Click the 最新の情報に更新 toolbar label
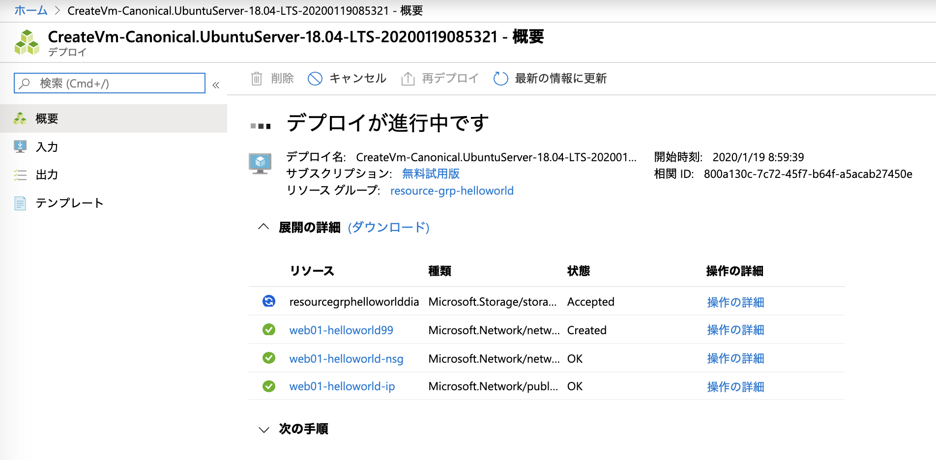This screenshot has height=460, width=936. pos(561,79)
